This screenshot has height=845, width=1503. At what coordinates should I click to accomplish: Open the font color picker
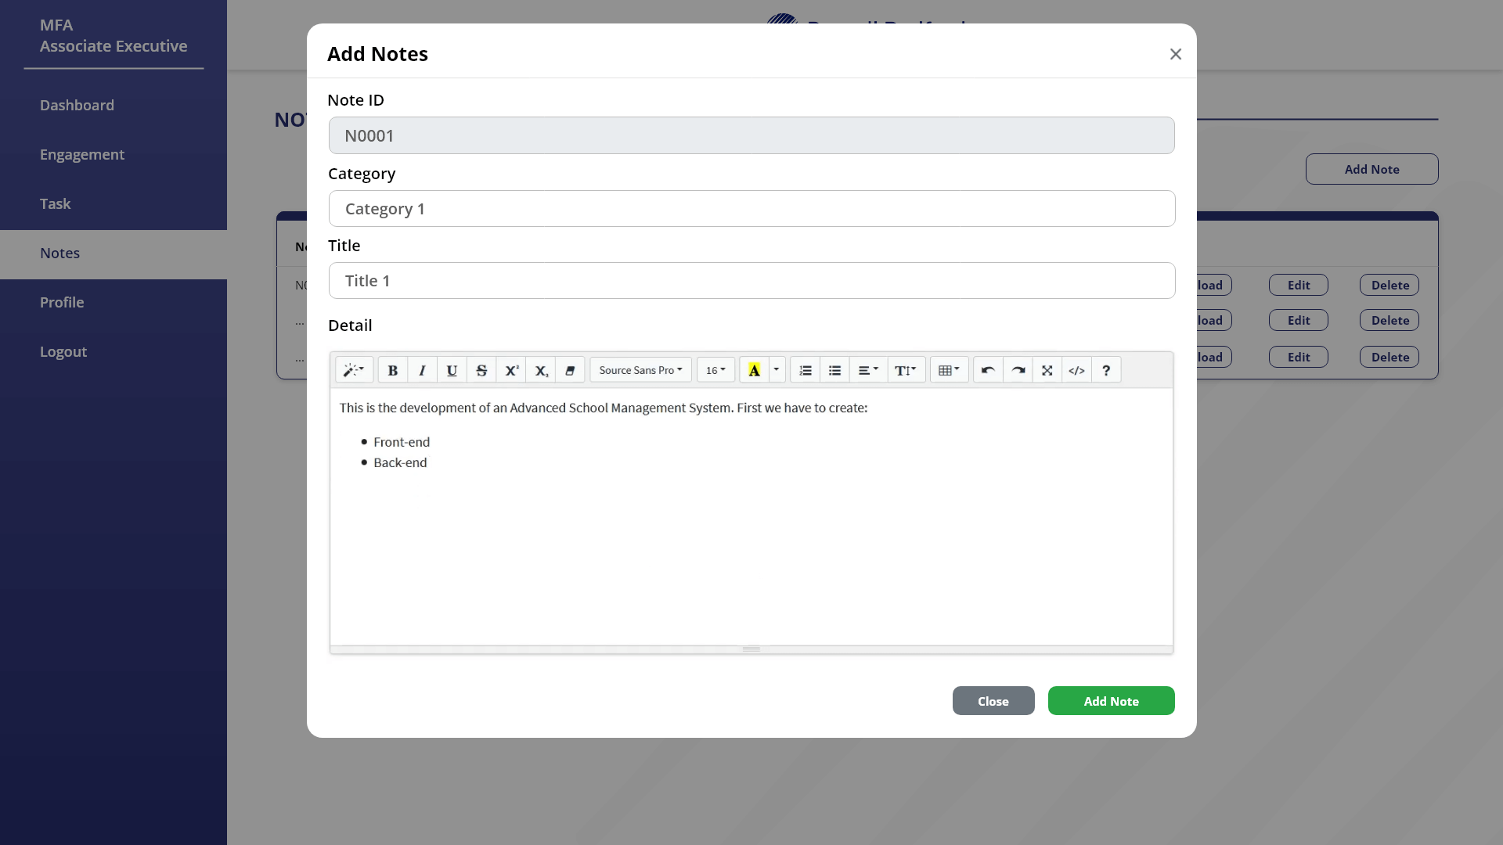(776, 369)
